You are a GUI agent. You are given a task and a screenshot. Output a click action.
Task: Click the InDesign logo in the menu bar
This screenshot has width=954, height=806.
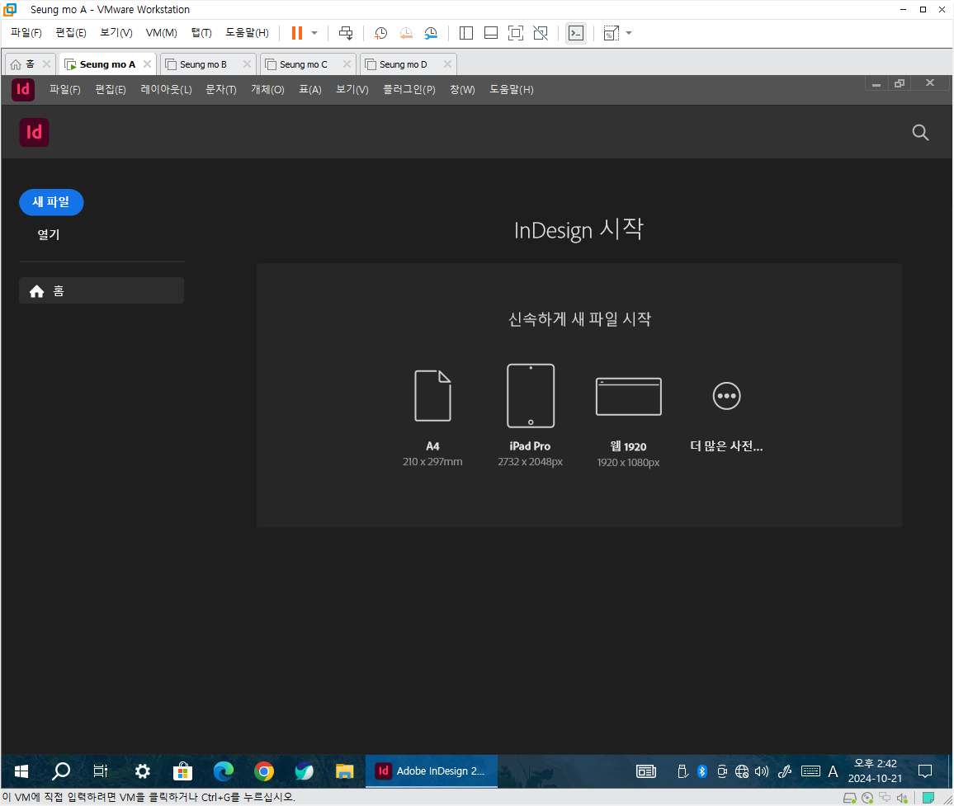tap(23, 89)
